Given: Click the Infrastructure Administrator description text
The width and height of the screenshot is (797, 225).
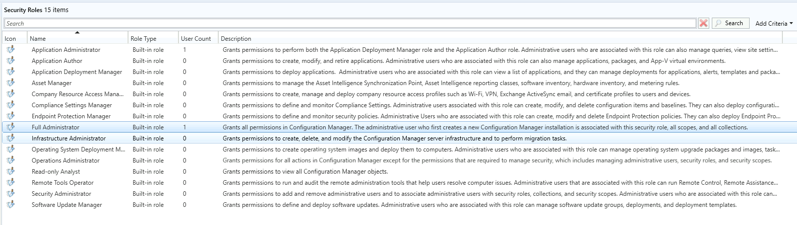Looking at the screenshot, I should coord(395,138).
